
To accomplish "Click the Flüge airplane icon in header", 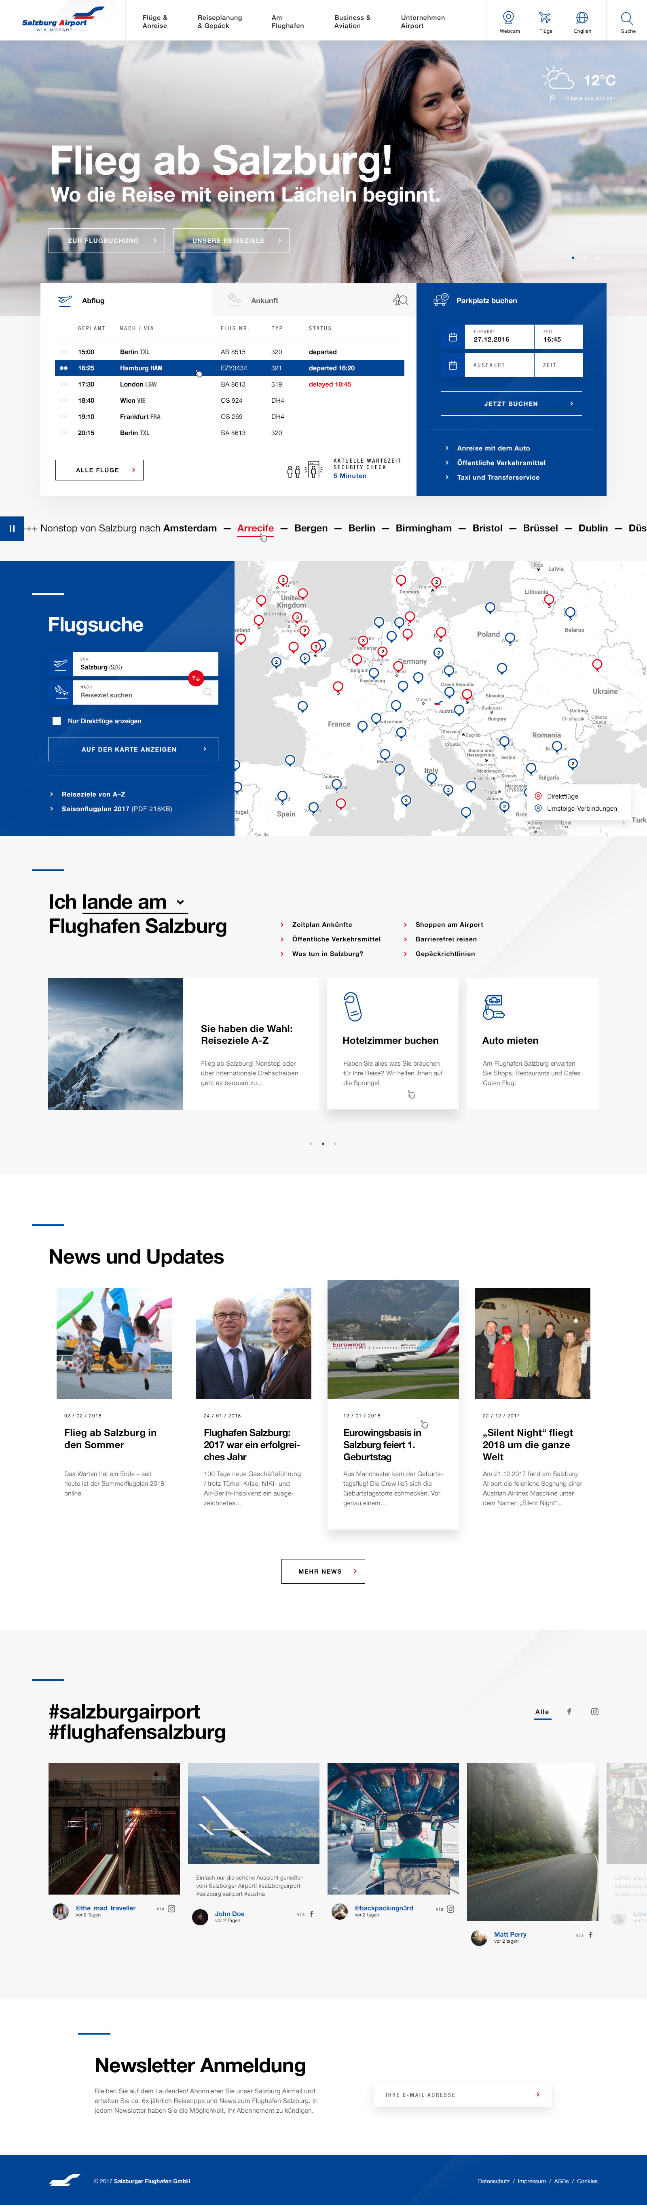I will pyautogui.click(x=545, y=21).
